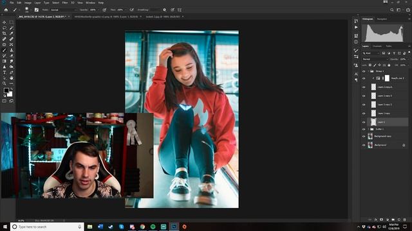
Task: Click the Background layer thumbnail
Action: click(370, 145)
